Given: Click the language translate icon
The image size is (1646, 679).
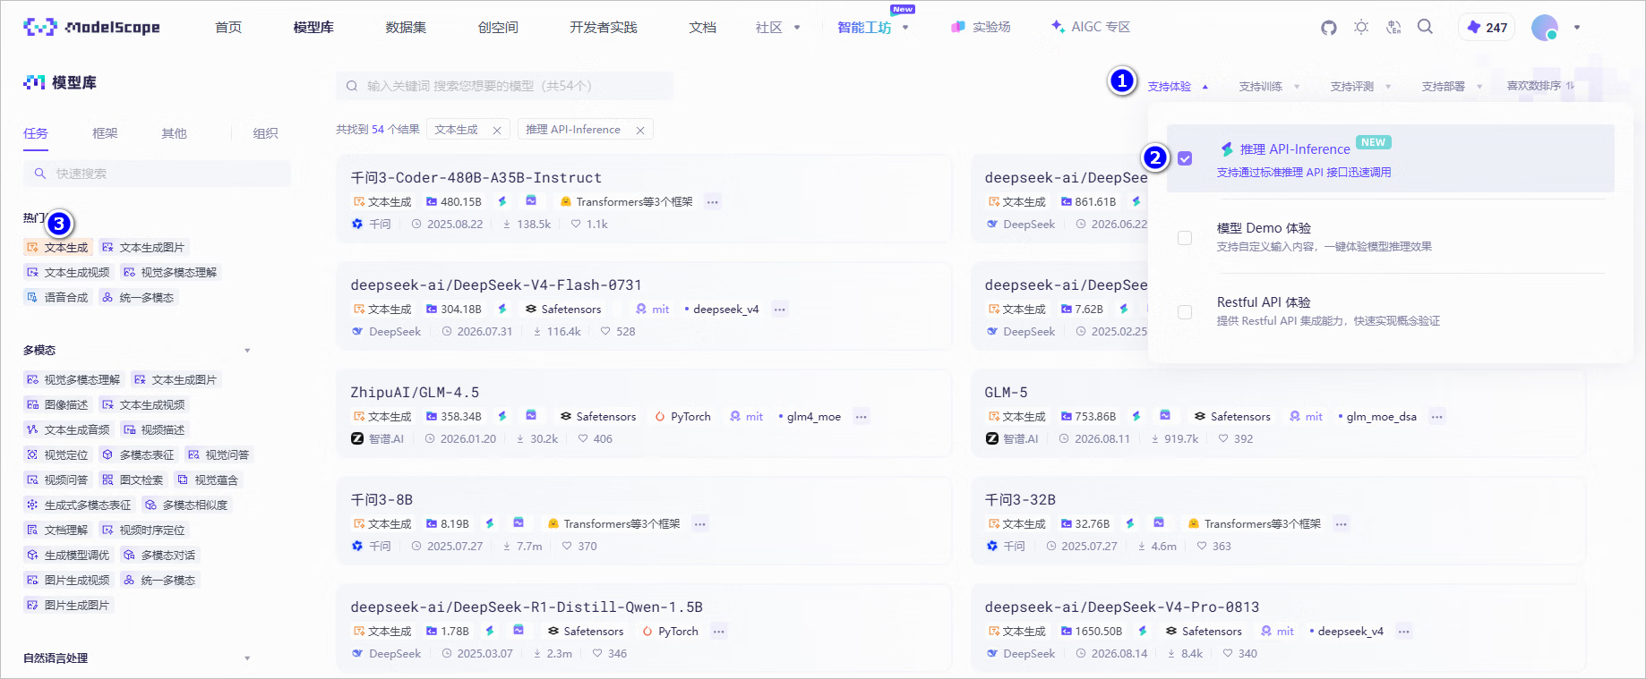Looking at the screenshot, I should coord(1393,27).
